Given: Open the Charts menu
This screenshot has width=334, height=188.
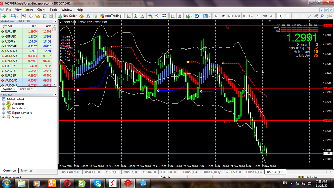Looking at the screenshot, I should pos(41,10).
